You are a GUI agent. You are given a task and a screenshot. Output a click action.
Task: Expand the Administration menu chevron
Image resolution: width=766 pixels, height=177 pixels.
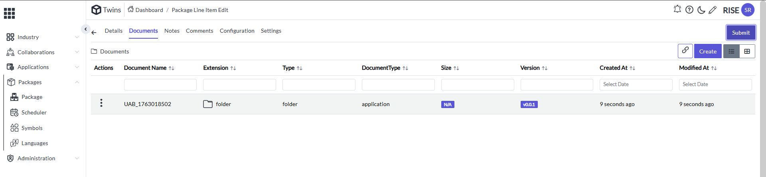[77, 158]
